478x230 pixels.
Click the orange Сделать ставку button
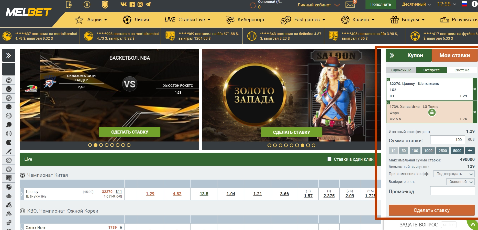[x=431, y=210]
